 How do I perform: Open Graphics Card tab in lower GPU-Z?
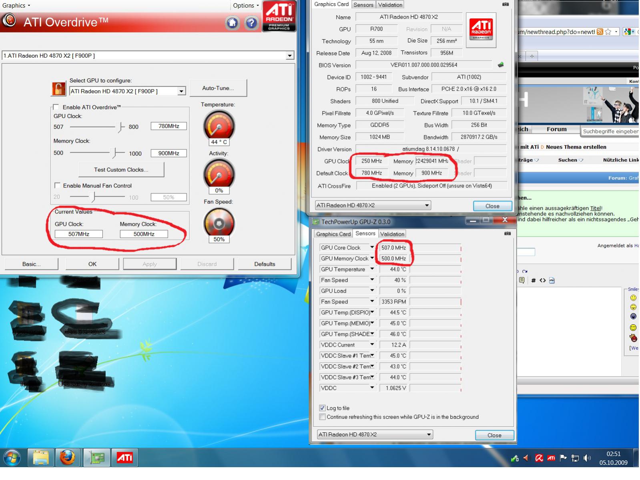[x=333, y=234]
